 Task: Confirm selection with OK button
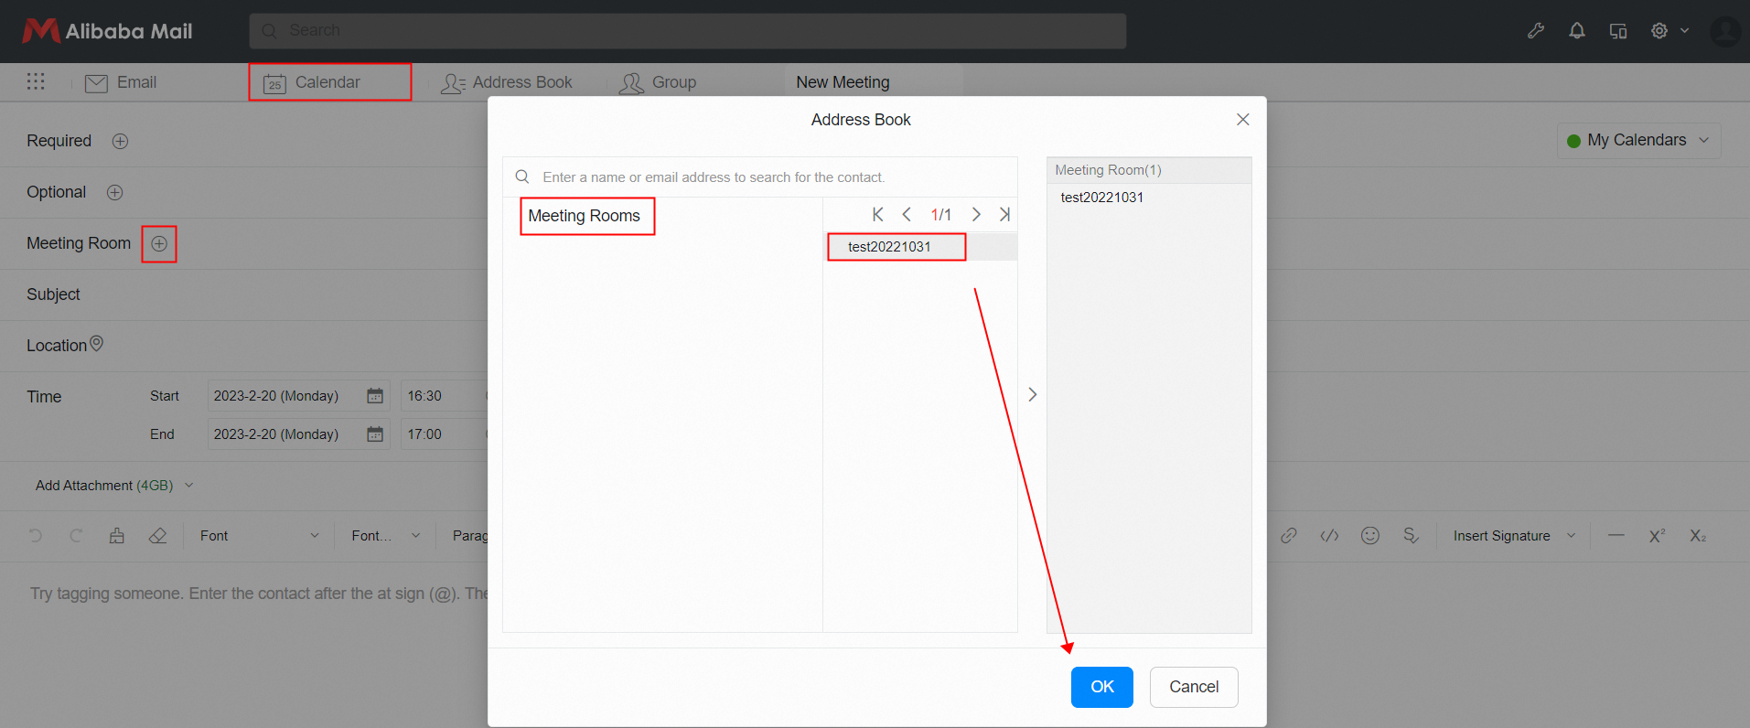[1102, 687]
